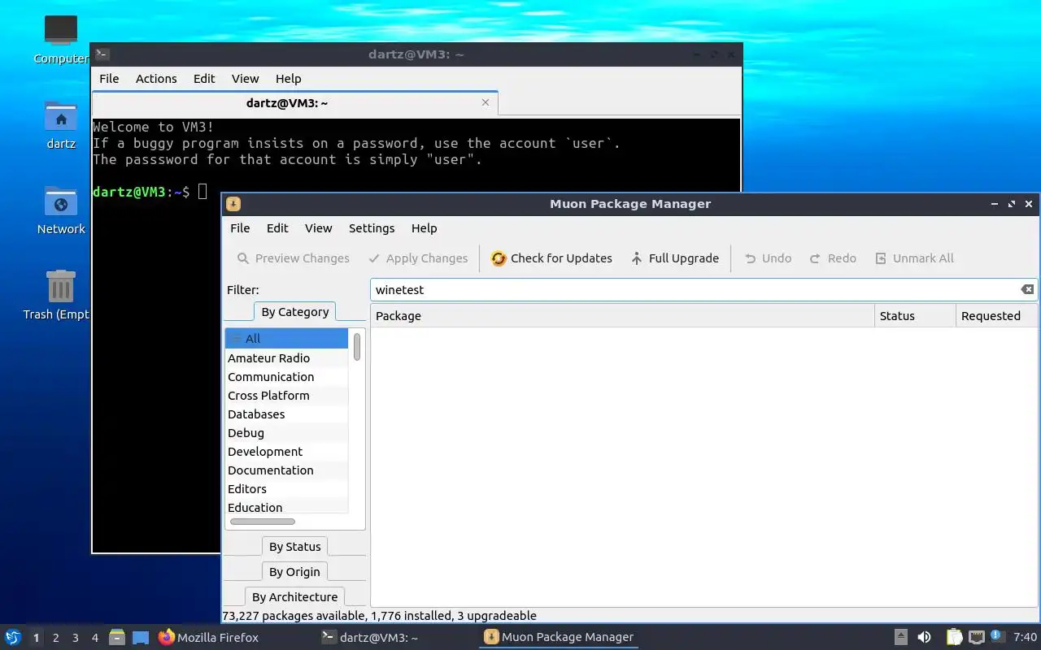1041x650 pixels.
Task: Open the terminal's Edit menu
Action: pyautogui.click(x=204, y=79)
